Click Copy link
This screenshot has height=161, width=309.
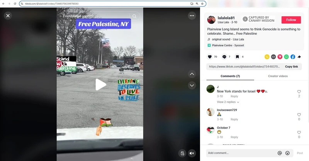click(x=292, y=67)
